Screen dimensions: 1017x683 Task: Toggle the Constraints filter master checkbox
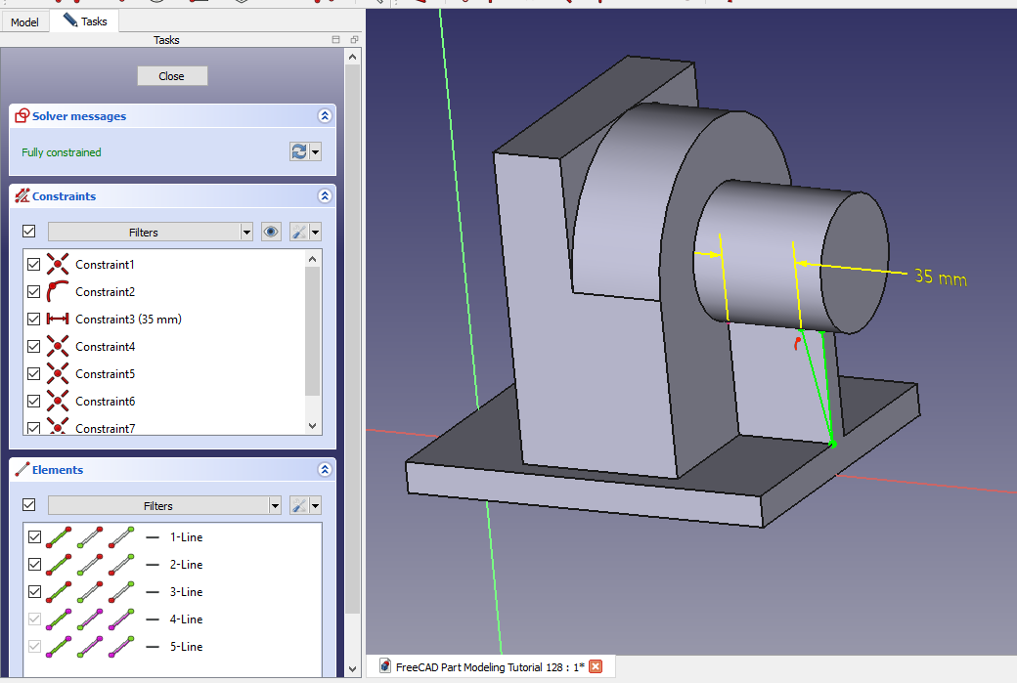[x=28, y=232]
